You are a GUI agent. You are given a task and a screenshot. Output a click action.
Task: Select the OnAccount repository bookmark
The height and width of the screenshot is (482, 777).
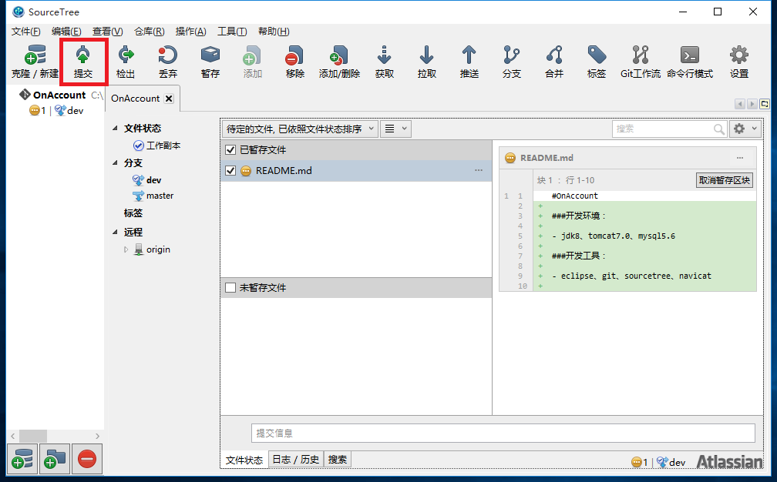click(x=59, y=95)
